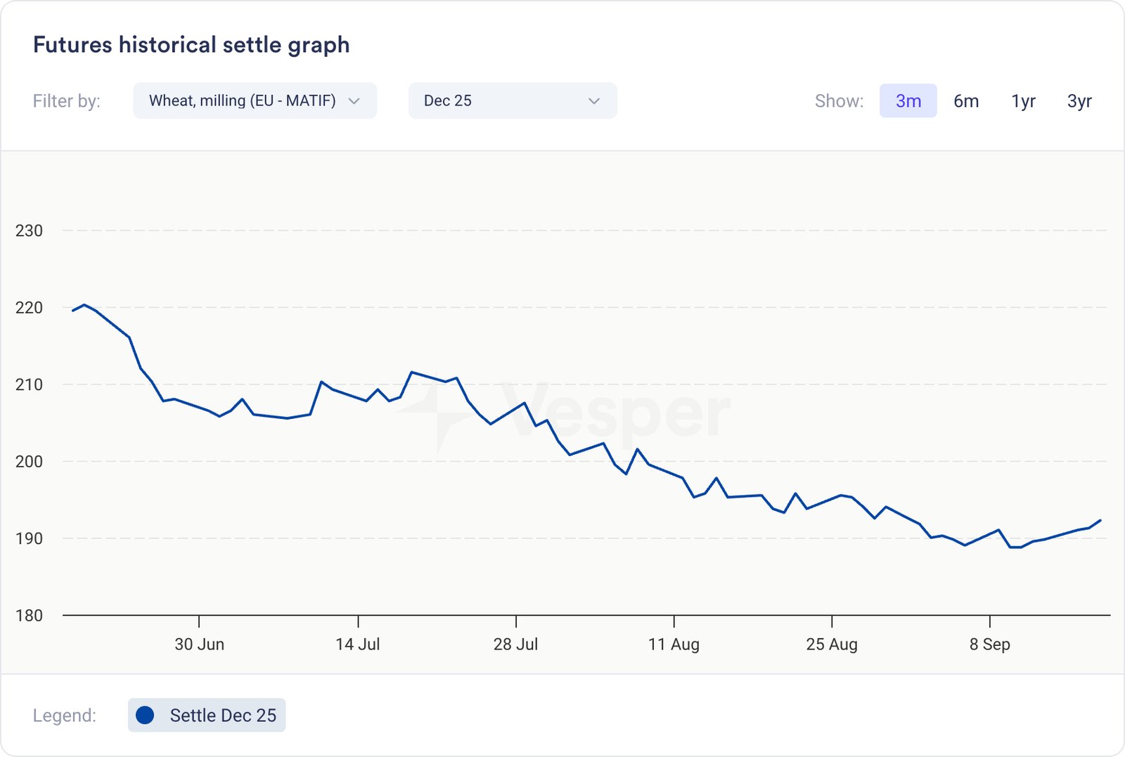Click the 14 Jul axis tick label
The image size is (1125, 757).
pos(357,644)
